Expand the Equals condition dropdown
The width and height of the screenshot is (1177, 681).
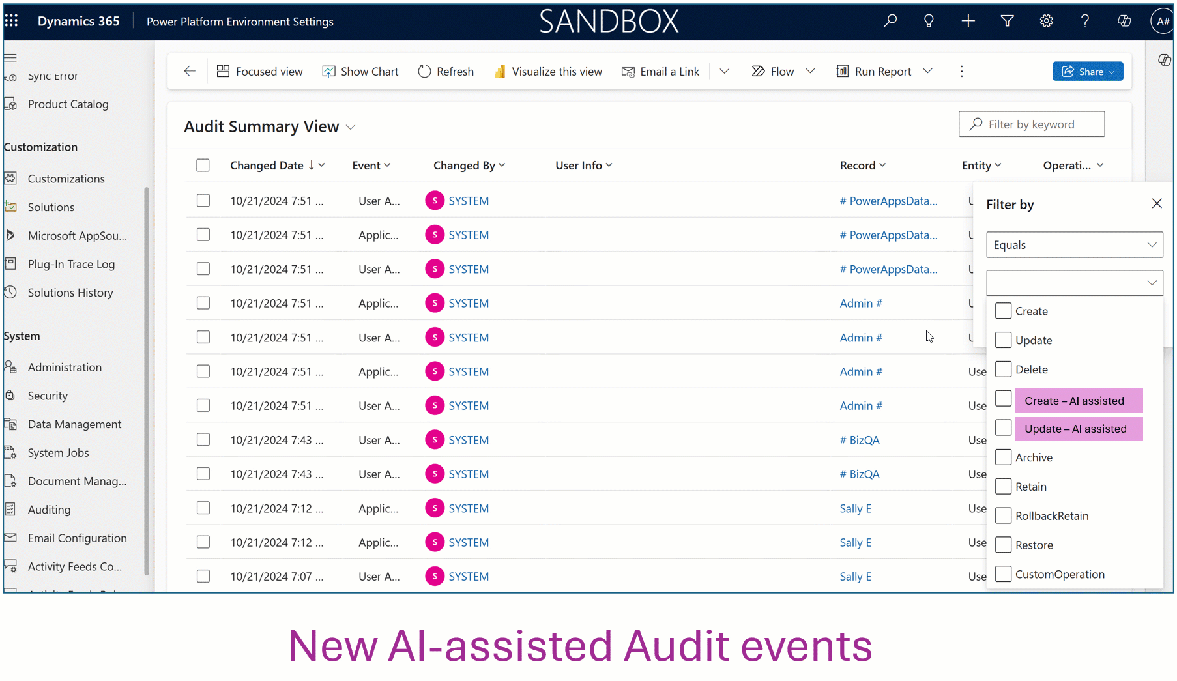pos(1074,244)
